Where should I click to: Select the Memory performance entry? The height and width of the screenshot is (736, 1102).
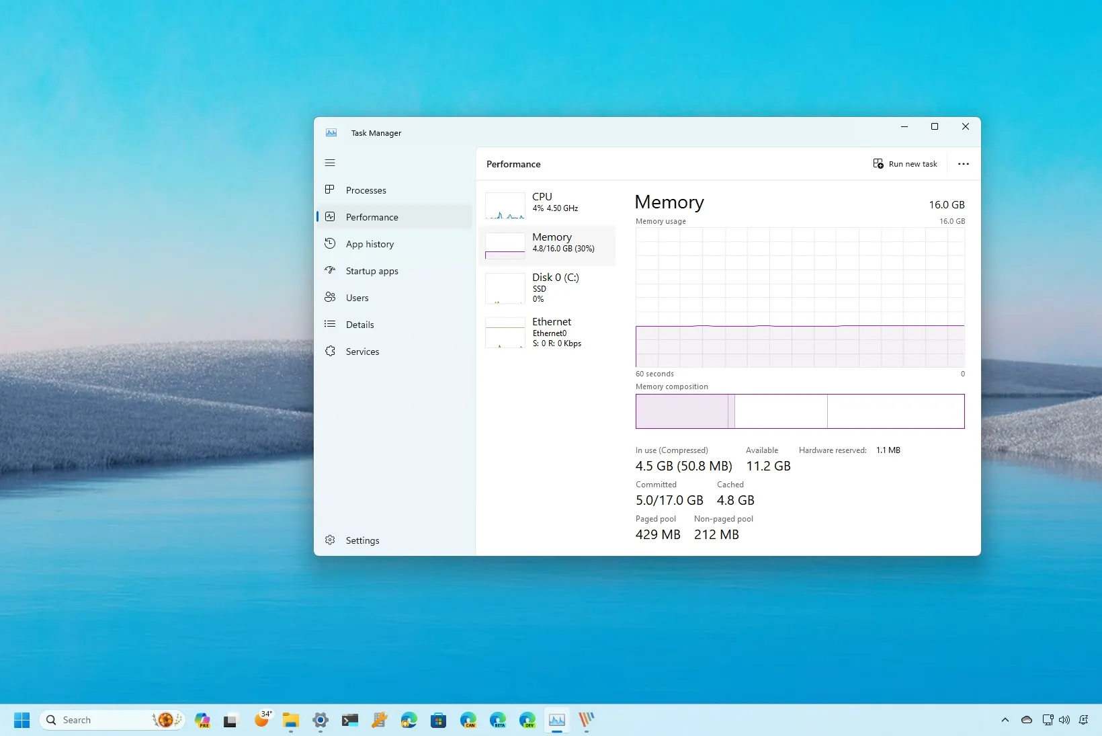point(547,245)
